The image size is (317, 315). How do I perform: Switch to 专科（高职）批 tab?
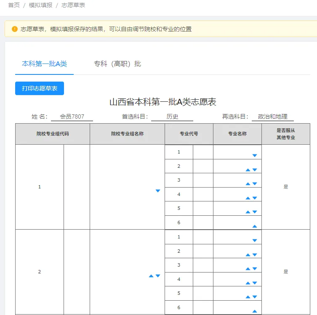click(117, 64)
